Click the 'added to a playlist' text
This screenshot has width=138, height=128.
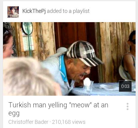point(68,11)
